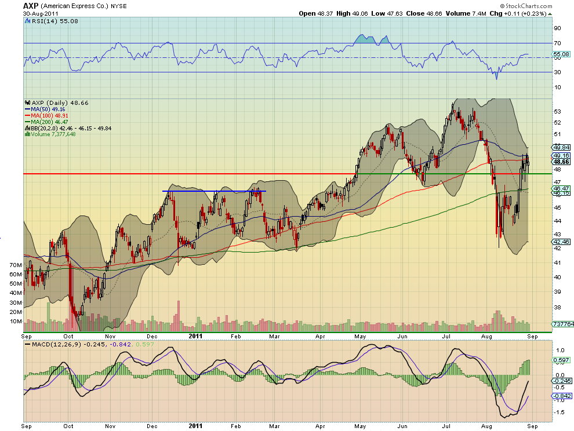Click the 'MA(200) 46.47' legend entry
Screen dimensions: 574x431
[x=49, y=122]
